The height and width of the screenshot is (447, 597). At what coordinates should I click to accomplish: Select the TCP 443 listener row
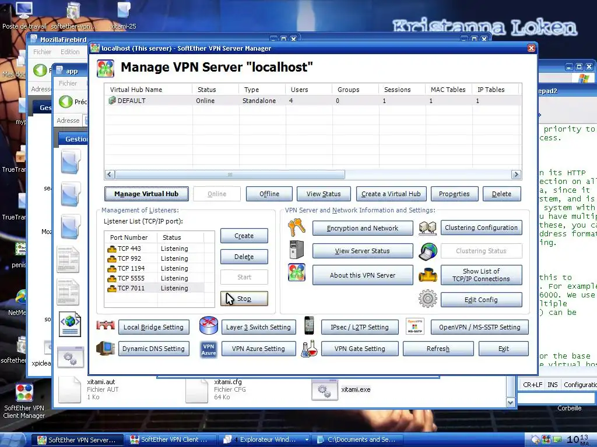coord(154,249)
